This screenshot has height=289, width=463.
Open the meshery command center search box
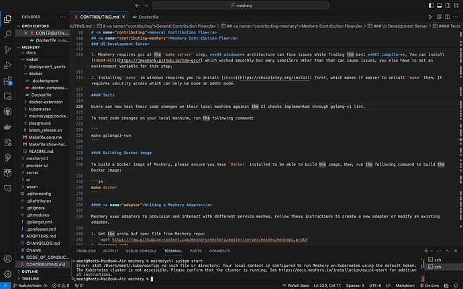coord(241,5)
